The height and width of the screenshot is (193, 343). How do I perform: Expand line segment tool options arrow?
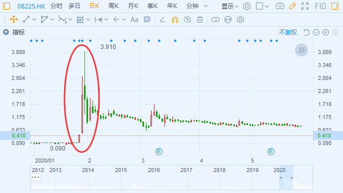point(34,19)
